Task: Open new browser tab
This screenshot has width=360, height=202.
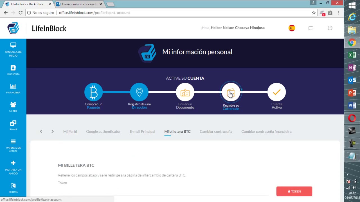Action: pyautogui.click(x=110, y=4)
